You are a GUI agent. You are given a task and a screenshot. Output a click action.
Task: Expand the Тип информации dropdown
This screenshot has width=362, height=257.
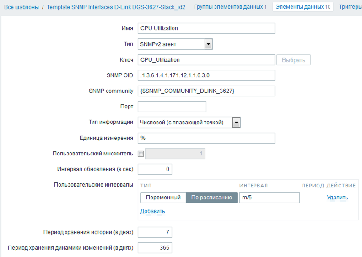point(236,122)
